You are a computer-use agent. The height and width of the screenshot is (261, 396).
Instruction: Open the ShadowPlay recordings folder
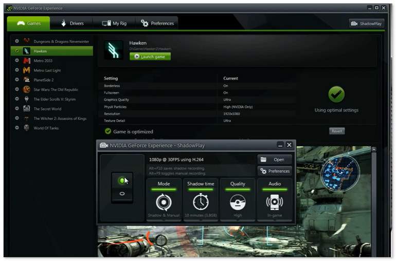coord(275,159)
